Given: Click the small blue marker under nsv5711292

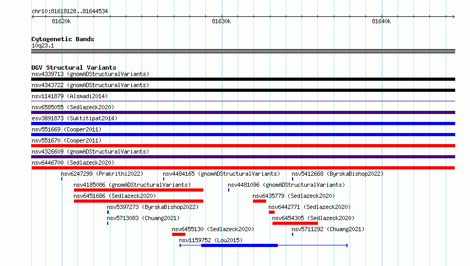Looking at the screenshot, I should 293,234.
